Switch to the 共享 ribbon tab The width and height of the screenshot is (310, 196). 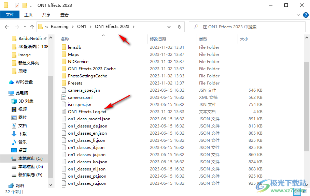tap(46, 15)
